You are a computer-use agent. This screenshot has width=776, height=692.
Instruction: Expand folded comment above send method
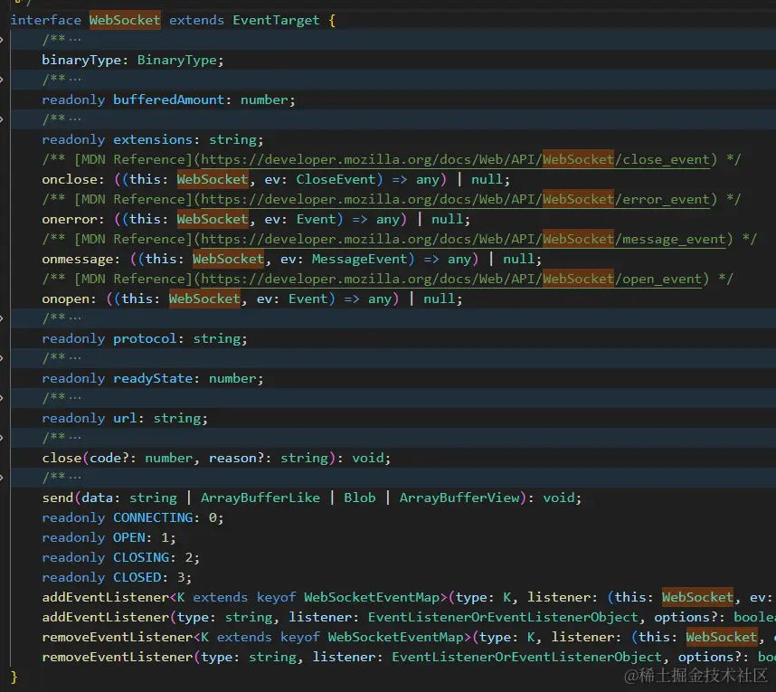[2, 478]
